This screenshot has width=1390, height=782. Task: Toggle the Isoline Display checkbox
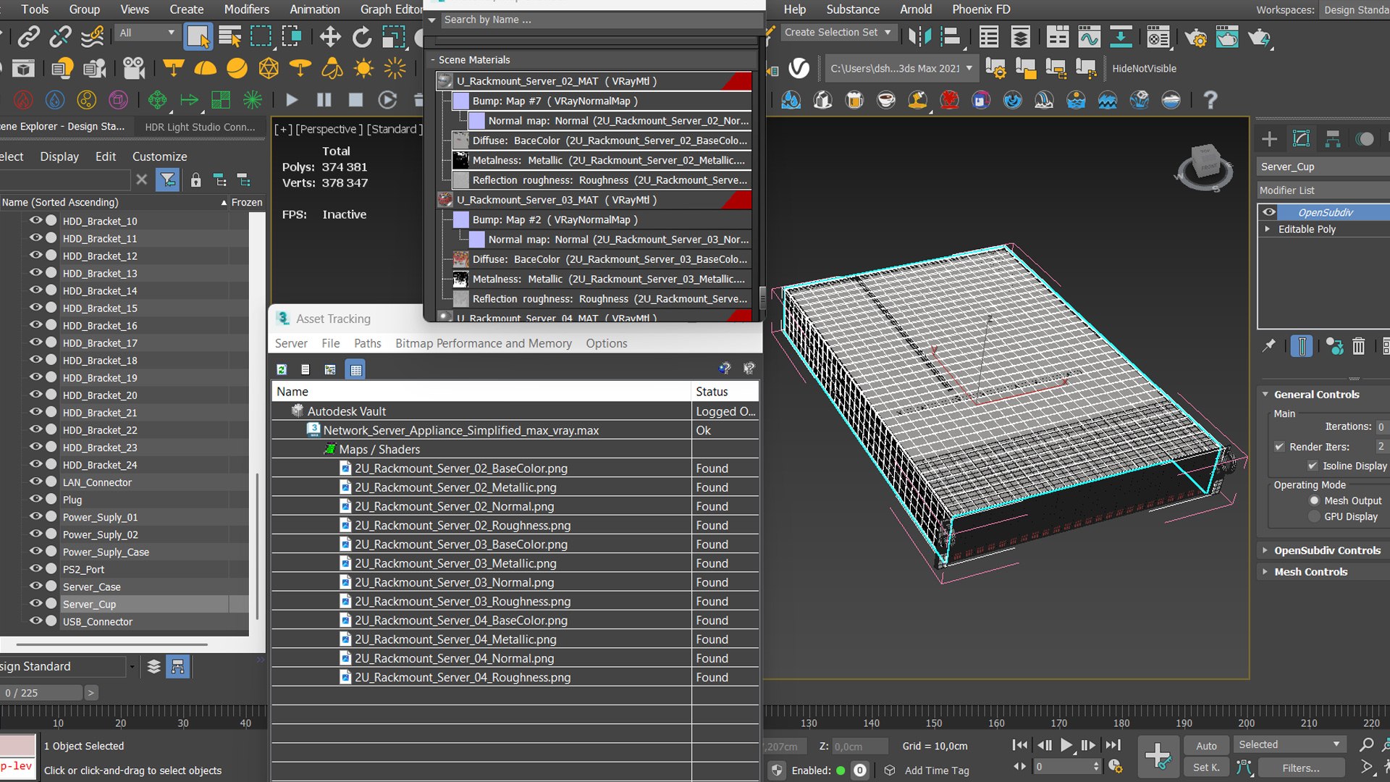click(x=1313, y=466)
